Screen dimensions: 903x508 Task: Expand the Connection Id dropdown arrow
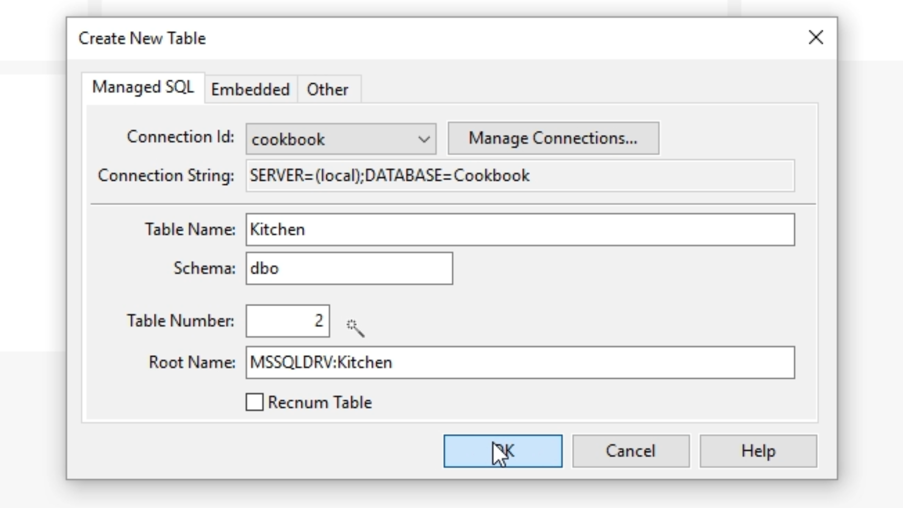424,139
